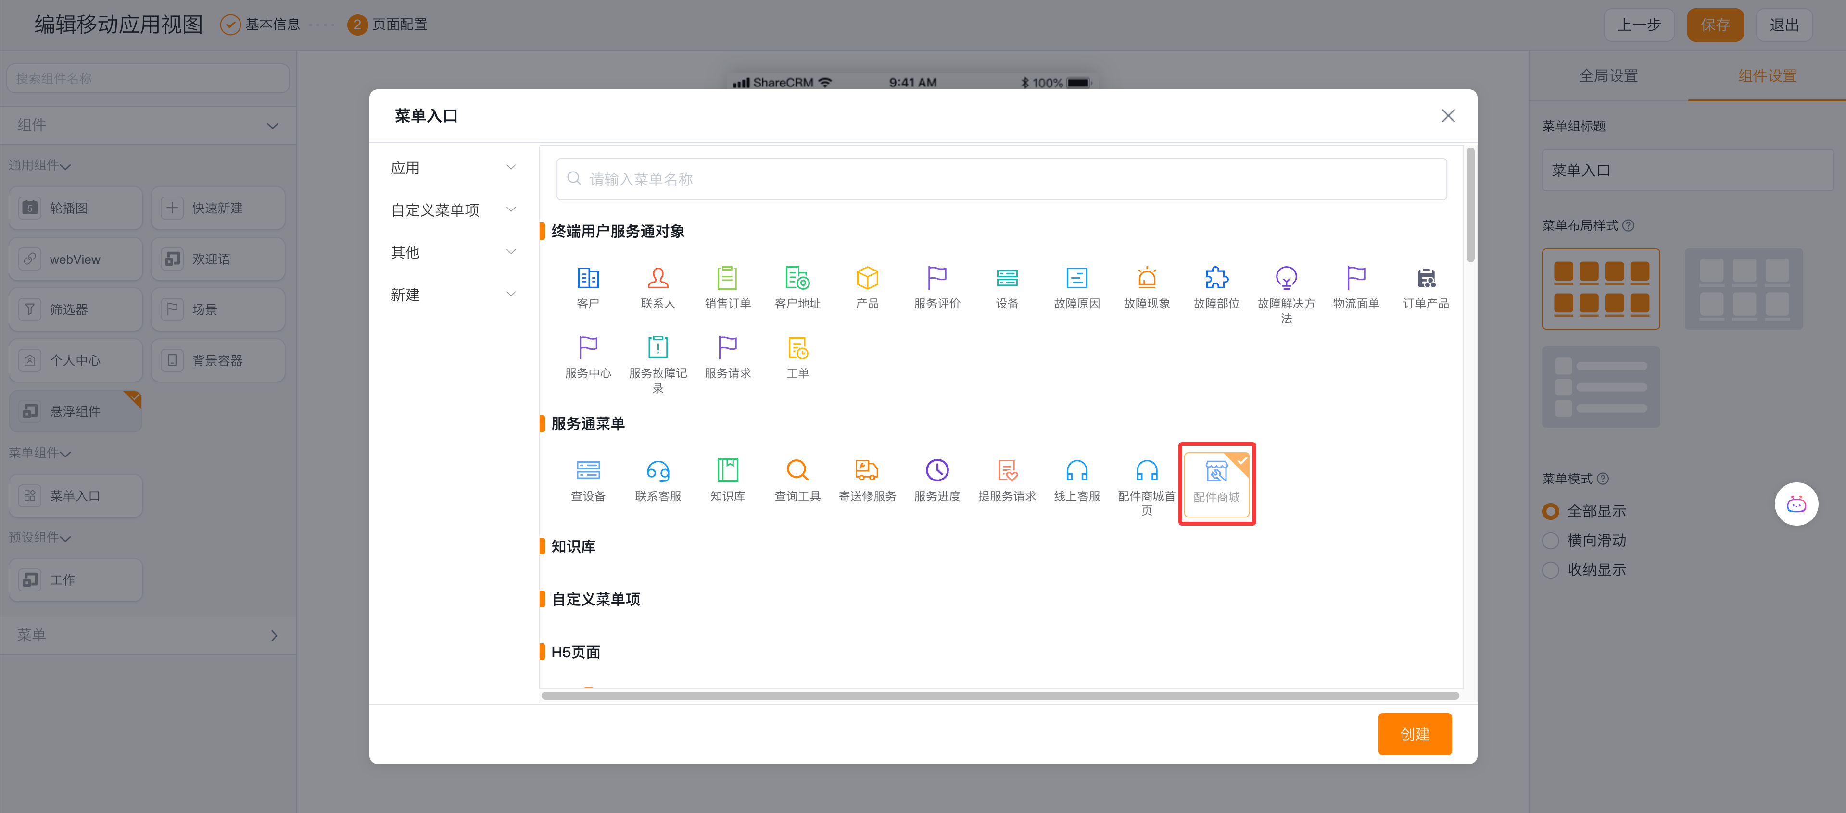
Task: Switch to the 全局设置 tab
Action: click(1608, 75)
